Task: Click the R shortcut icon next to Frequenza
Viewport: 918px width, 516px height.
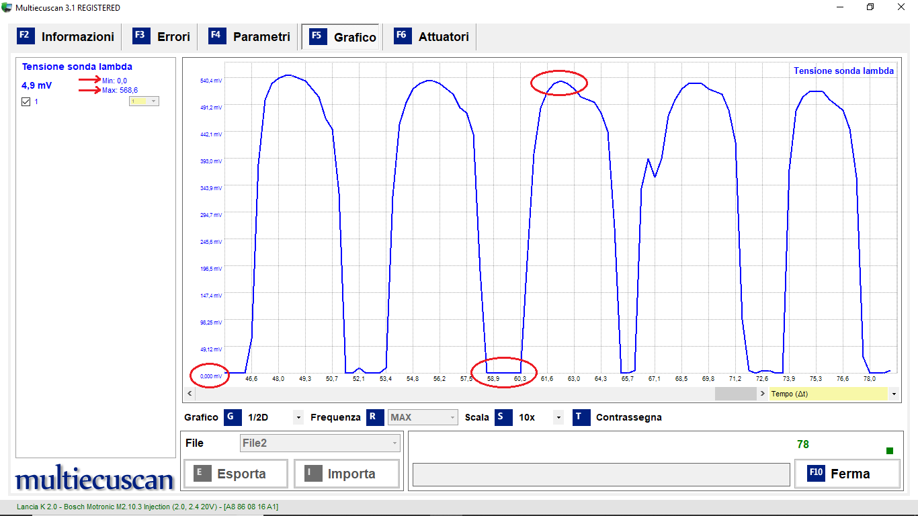Action: (x=375, y=417)
